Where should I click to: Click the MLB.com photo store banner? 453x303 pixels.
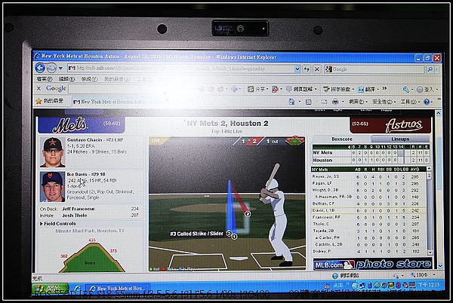coord(372,264)
